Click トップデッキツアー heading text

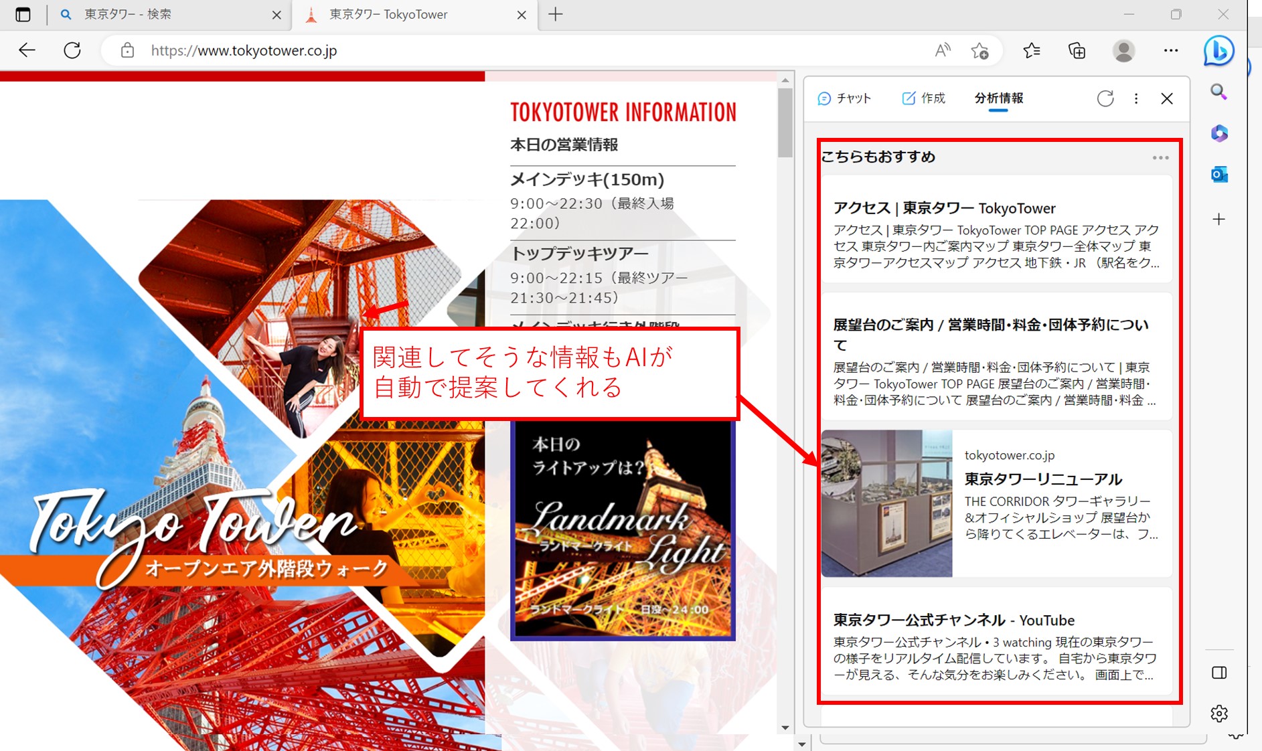coord(579,254)
